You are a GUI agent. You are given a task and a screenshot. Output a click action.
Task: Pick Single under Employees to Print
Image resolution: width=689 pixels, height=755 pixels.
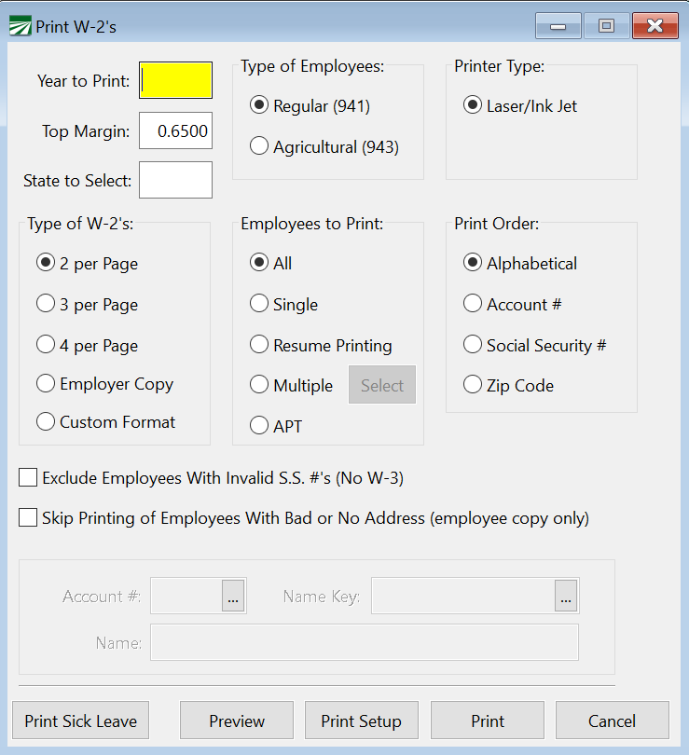click(259, 305)
